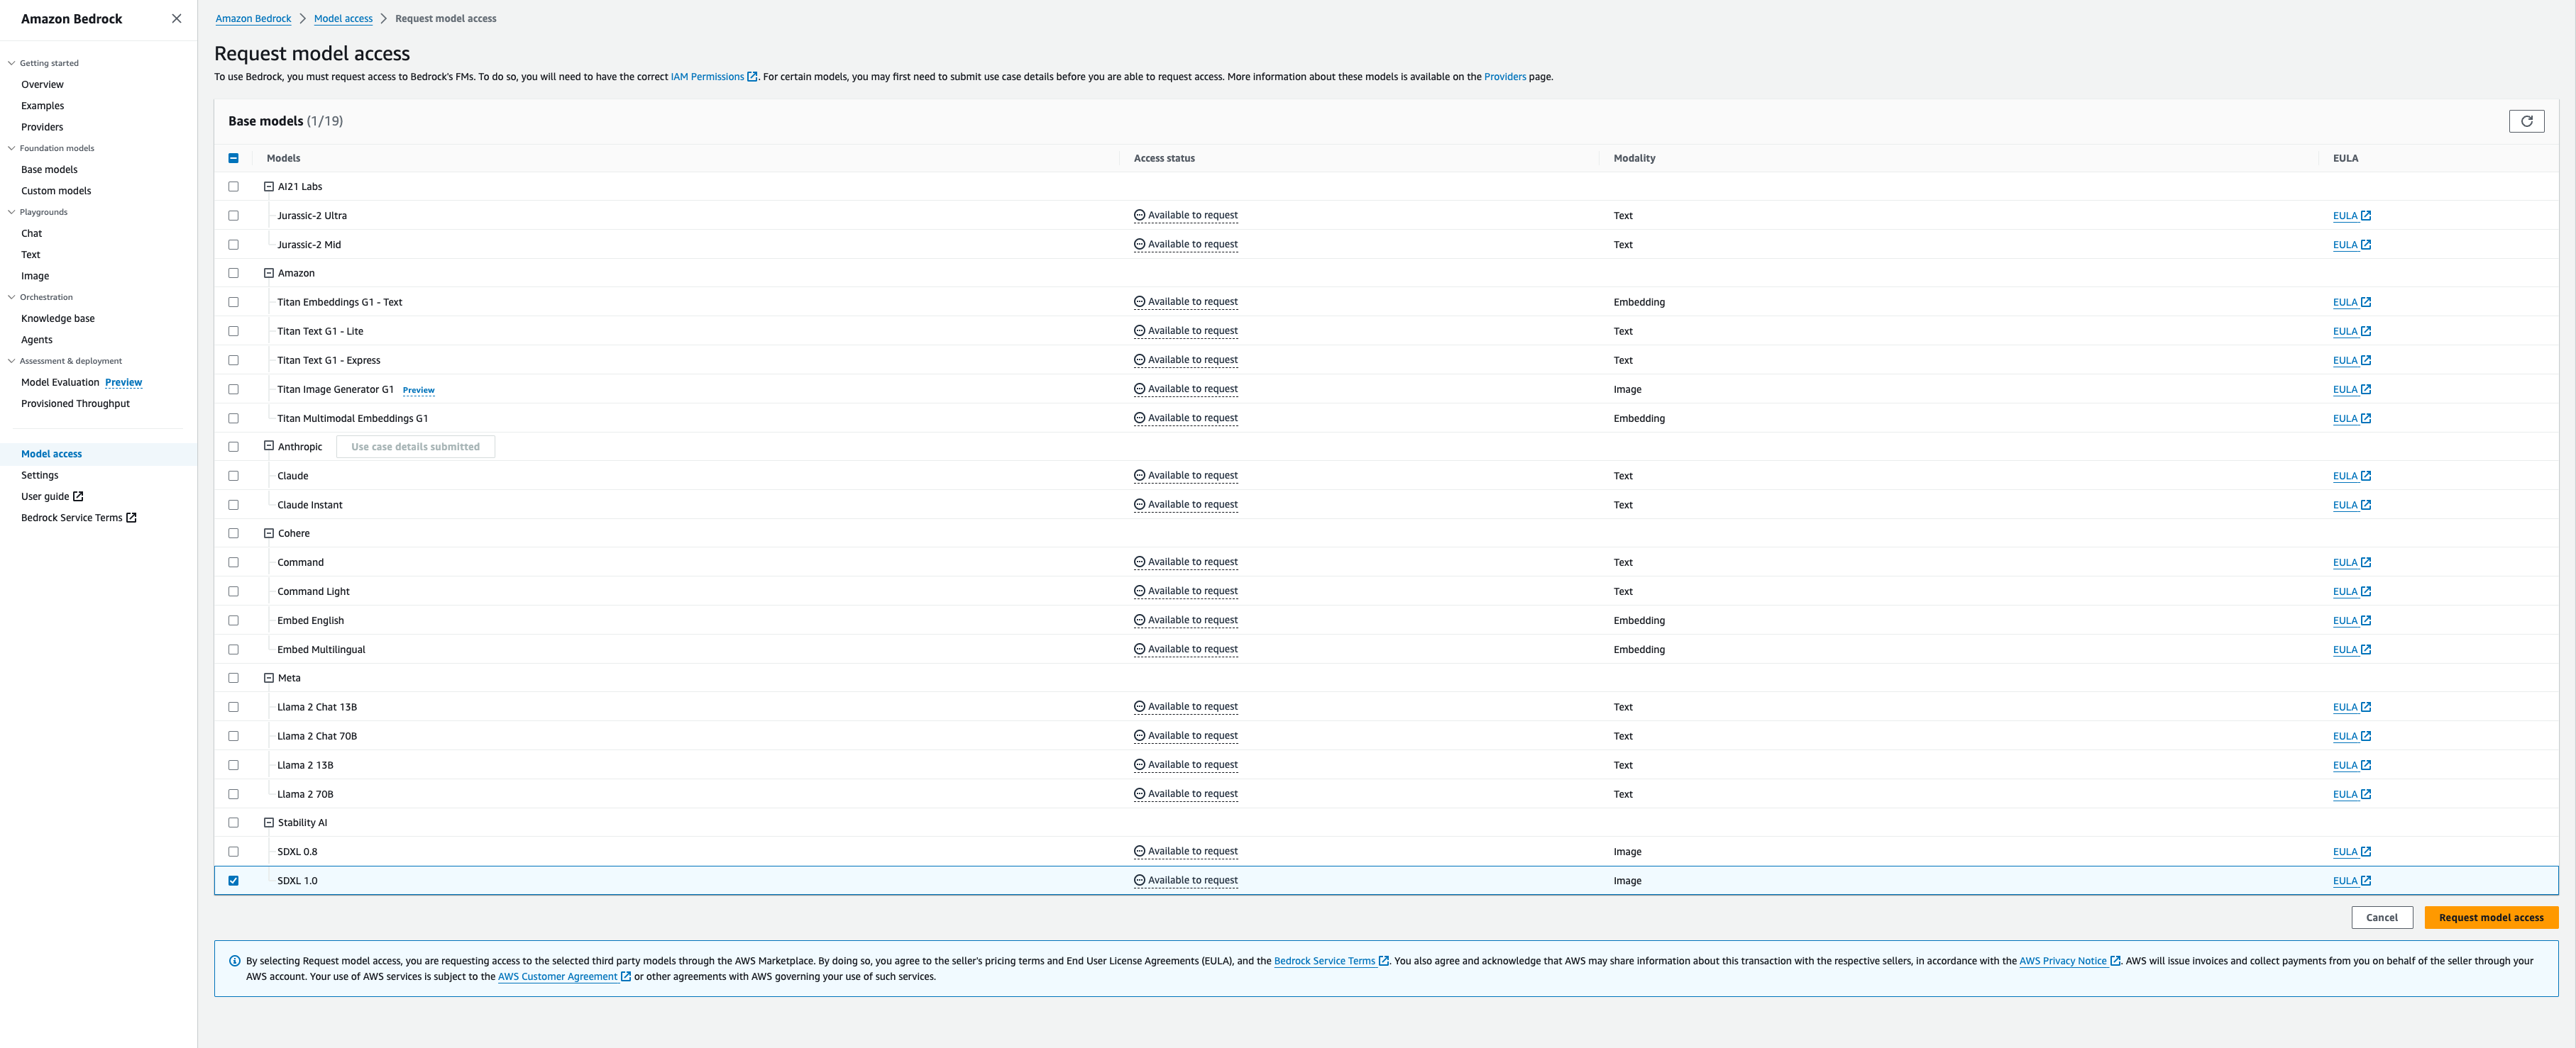Screen dimensions: 2576x1048
Task: Open Settings in the sidebar
Action: point(40,476)
